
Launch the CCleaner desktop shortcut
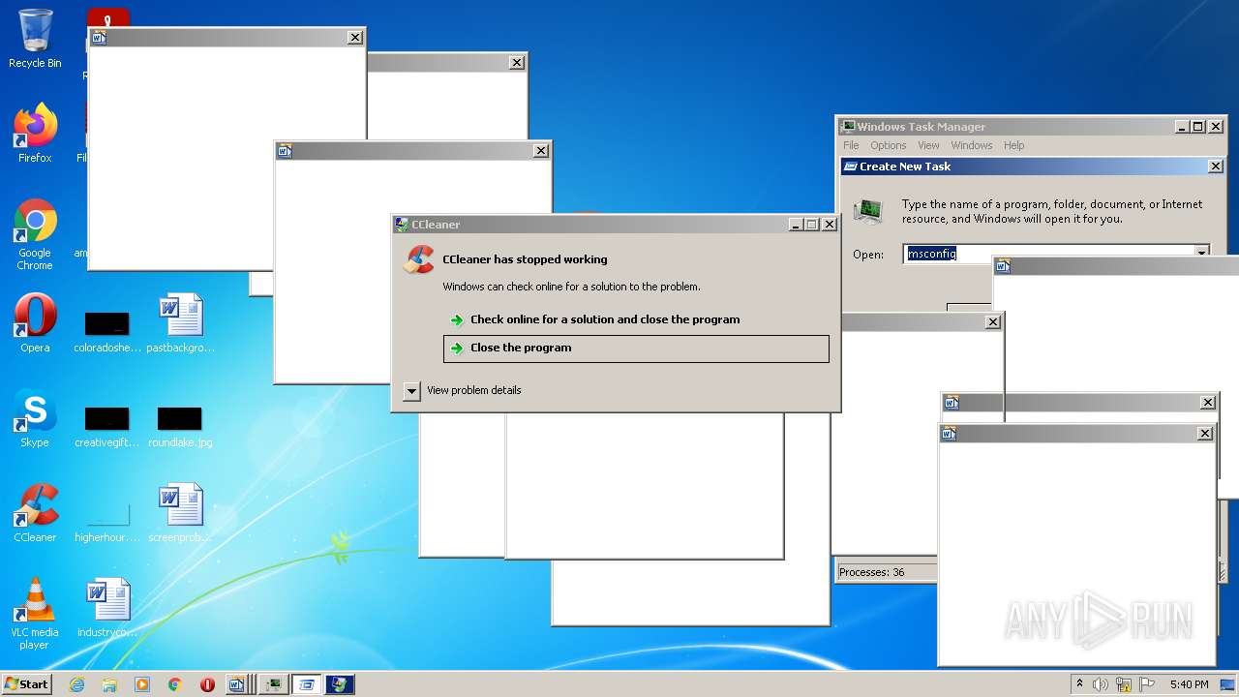coord(35,513)
